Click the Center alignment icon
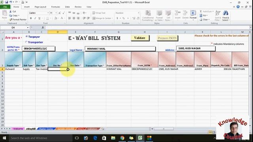 pos(74,18)
